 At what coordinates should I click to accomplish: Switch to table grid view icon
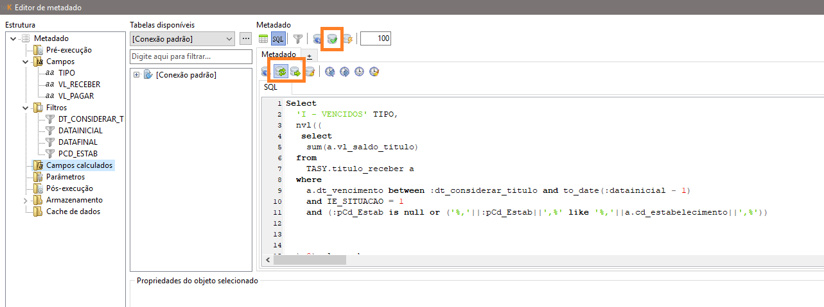pos(263,38)
